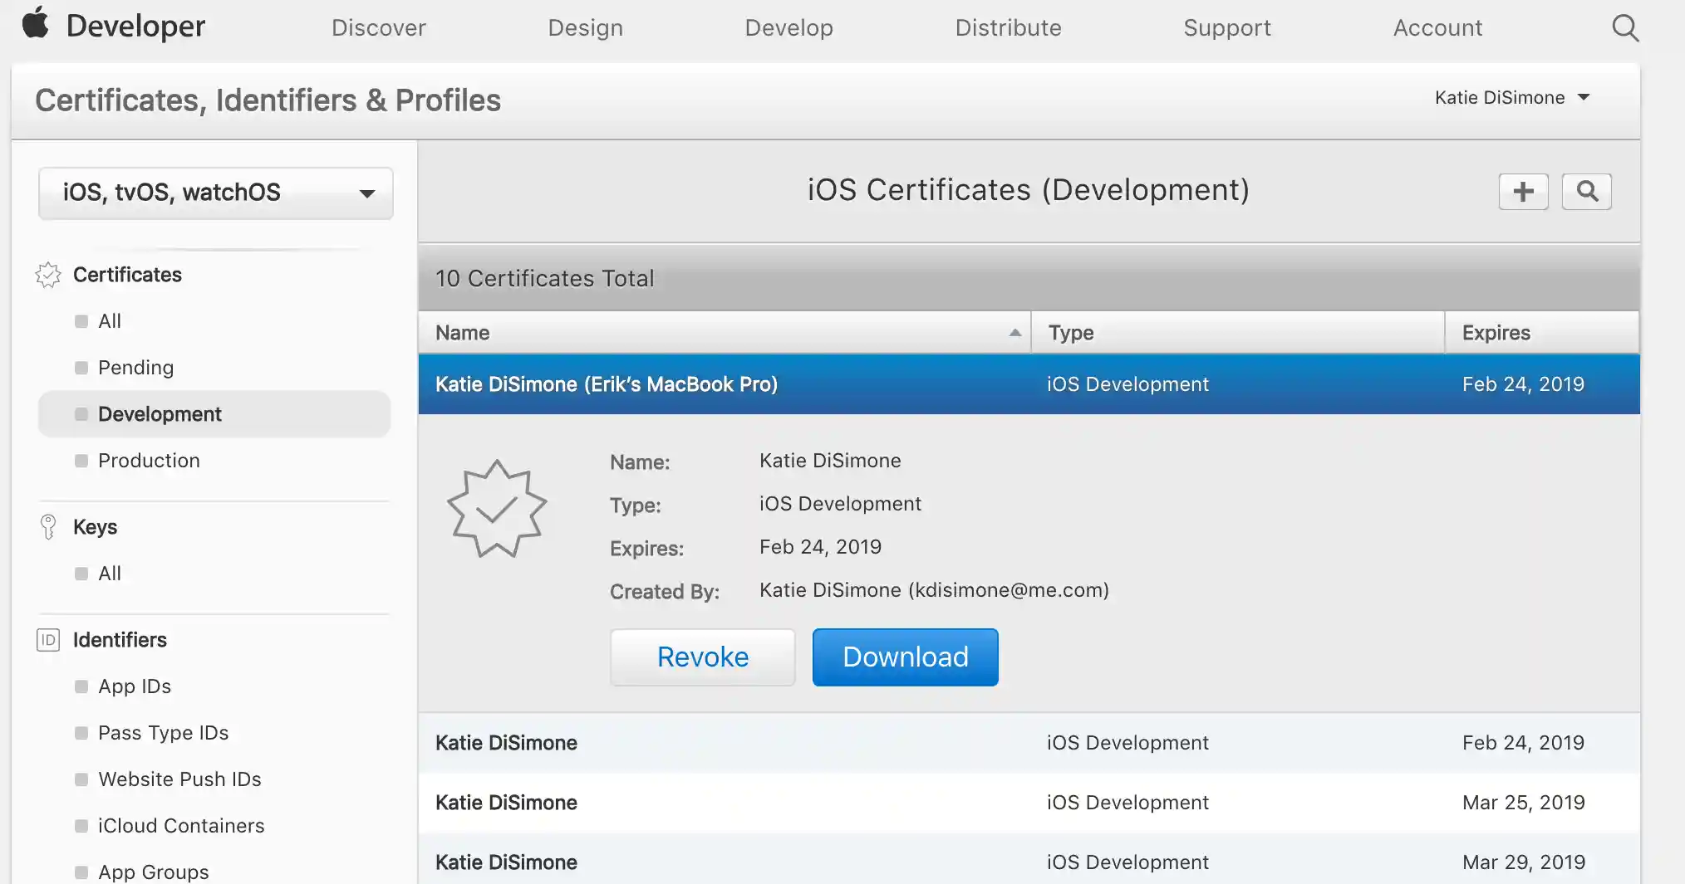This screenshot has width=1685, height=884.
Task: Show Pending certificates list
Action: [x=135, y=368]
